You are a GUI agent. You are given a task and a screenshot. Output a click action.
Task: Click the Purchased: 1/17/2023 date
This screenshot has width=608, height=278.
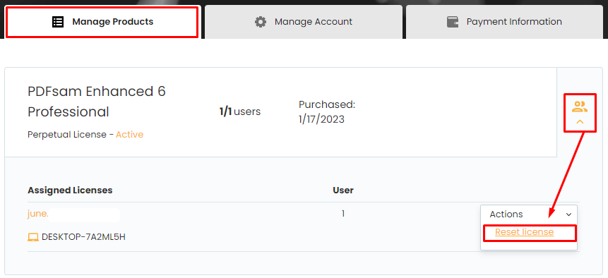tap(327, 112)
